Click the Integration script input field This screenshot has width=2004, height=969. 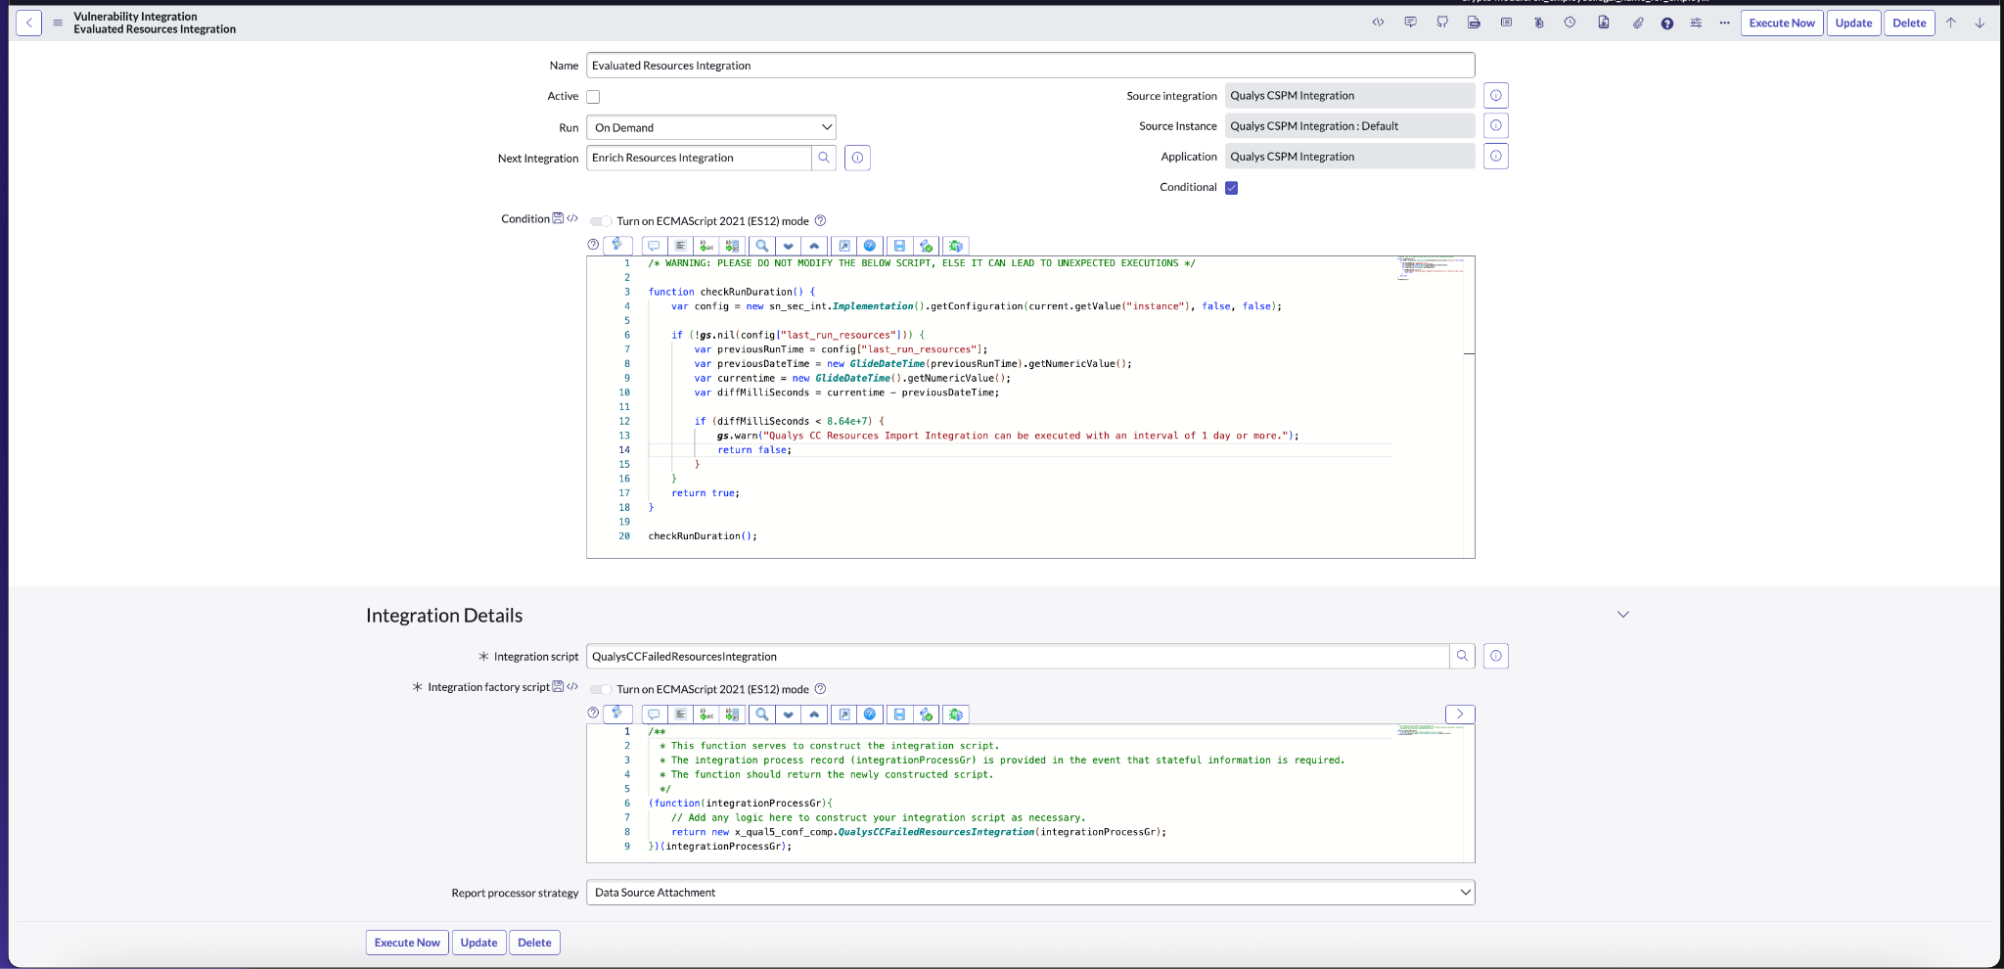click(x=1018, y=657)
